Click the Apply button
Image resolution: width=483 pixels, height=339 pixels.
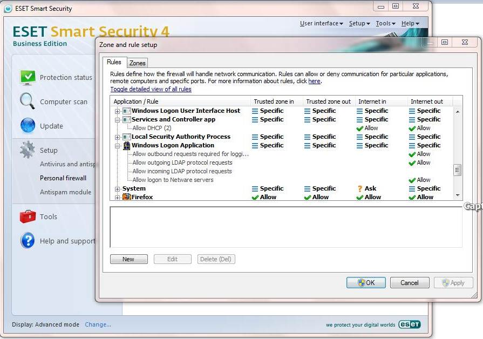[x=453, y=283]
